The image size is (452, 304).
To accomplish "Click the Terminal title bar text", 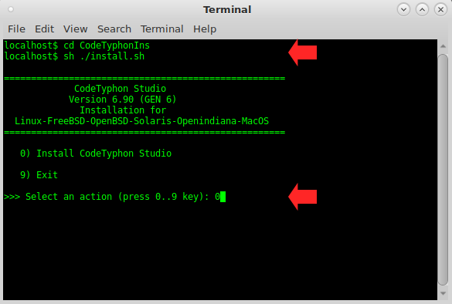I will 227,10.
